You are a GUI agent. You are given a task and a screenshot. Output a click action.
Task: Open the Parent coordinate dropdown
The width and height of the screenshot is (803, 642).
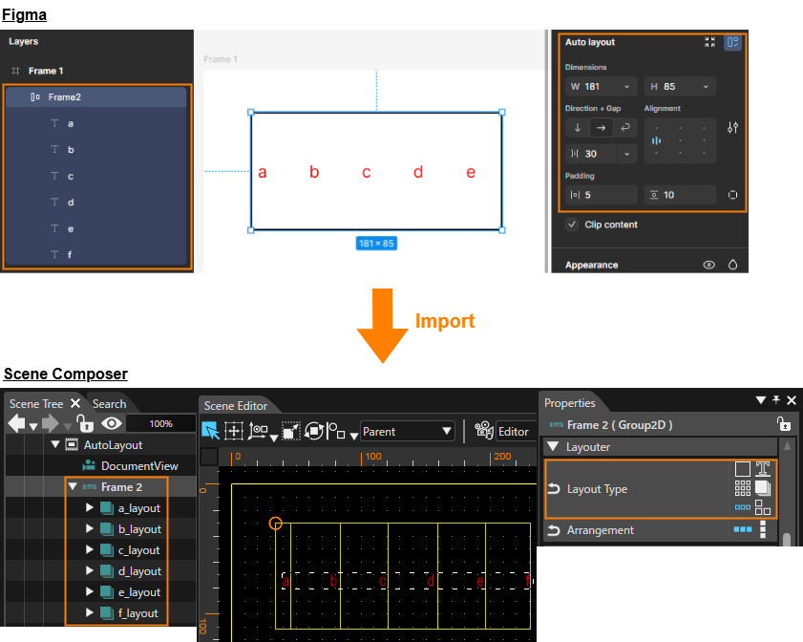(x=407, y=432)
